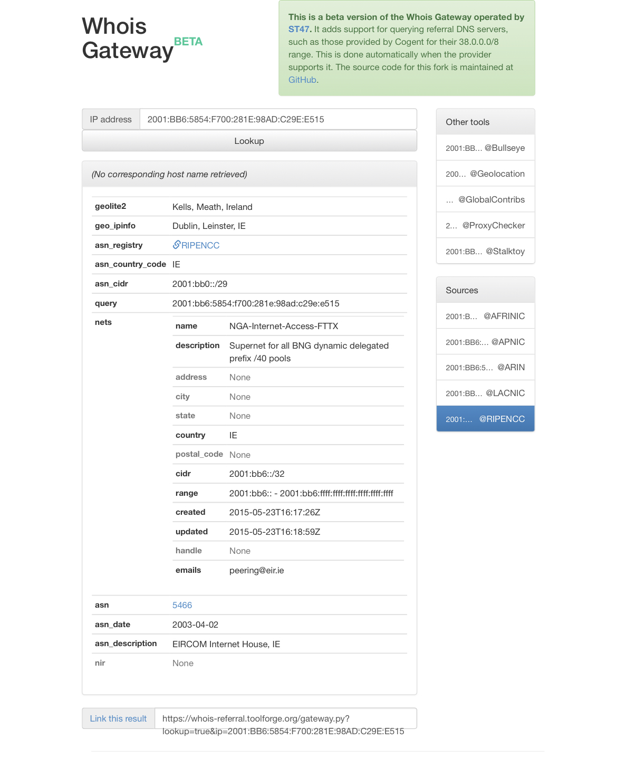
Task: Click the updated timestamp 2015-05-23T16:18:59Z
Action: pos(275,532)
